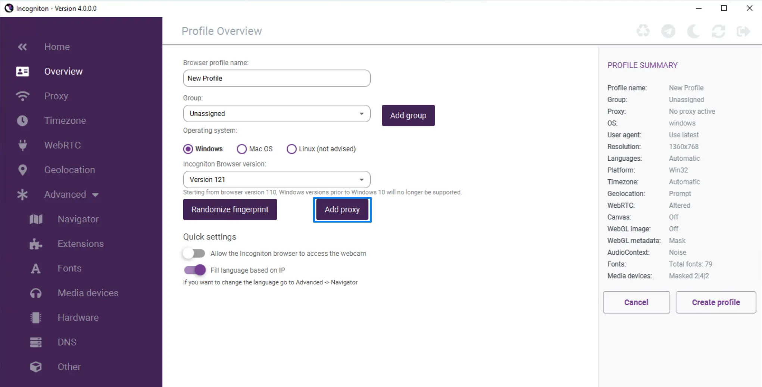Minimize the Incogniton window
762x387 pixels.
tap(699, 8)
